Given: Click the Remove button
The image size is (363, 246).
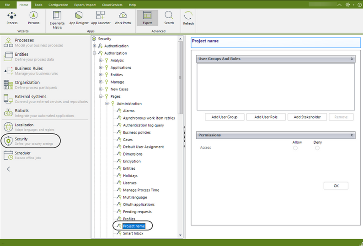Looking at the screenshot, I should [341, 117].
